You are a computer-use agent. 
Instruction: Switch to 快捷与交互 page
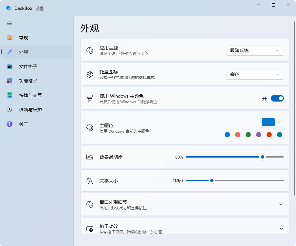tap(37, 95)
